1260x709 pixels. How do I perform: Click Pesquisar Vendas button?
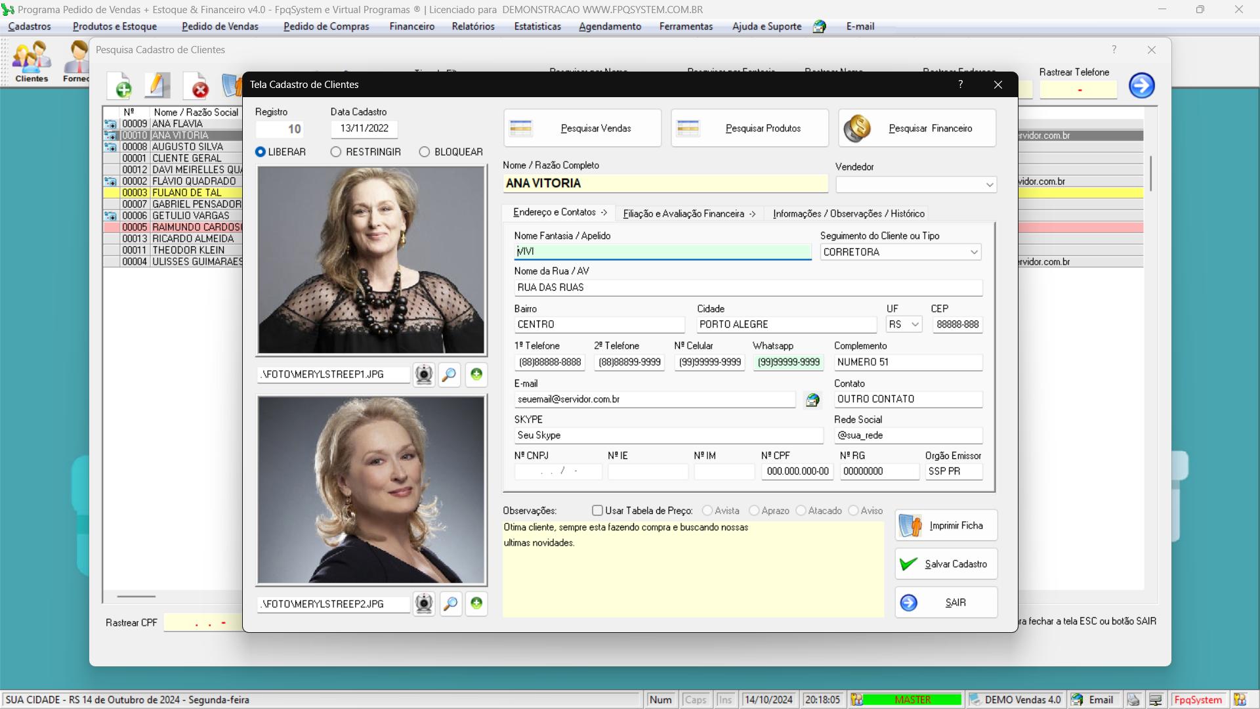click(582, 129)
